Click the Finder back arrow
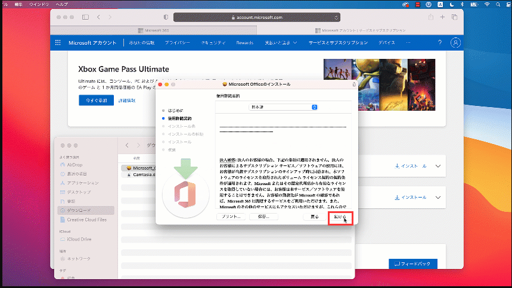Screen dimensions: 512x288 coord(127,145)
